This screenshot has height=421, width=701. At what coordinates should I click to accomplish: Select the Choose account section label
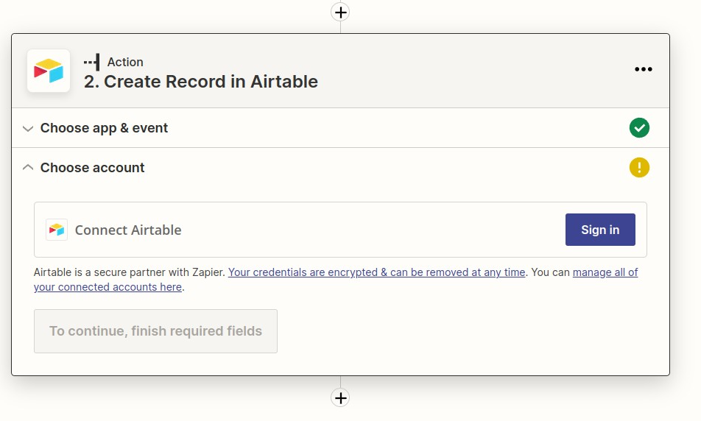(92, 168)
